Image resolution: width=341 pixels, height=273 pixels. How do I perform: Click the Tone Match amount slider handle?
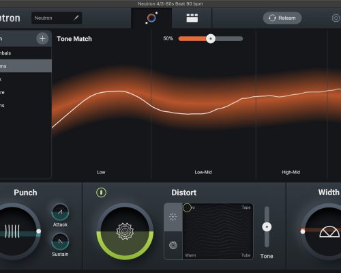coord(211,39)
